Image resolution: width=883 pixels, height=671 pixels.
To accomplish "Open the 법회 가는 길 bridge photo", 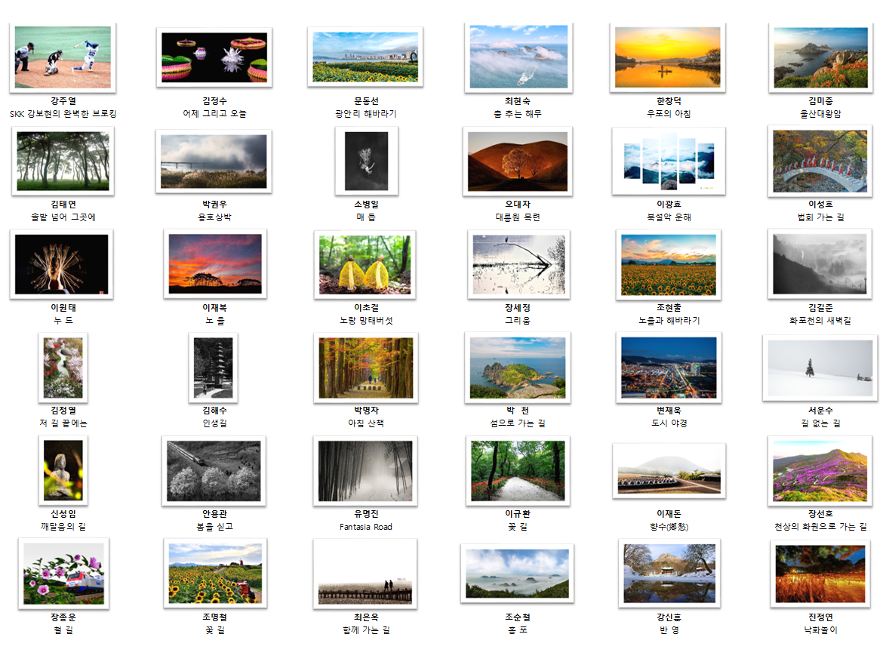I will click(x=820, y=161).
